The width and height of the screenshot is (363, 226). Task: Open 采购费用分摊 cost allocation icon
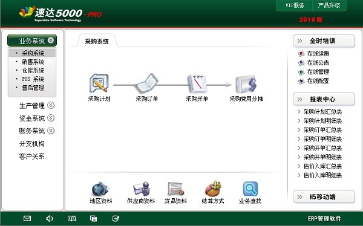[246, 84]
